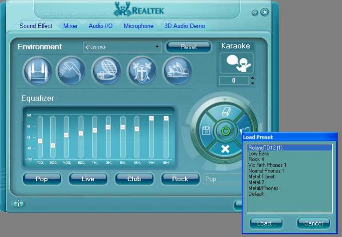342x237 pixels.
Task: Open the Audio I/O tab
Action: 100,26
